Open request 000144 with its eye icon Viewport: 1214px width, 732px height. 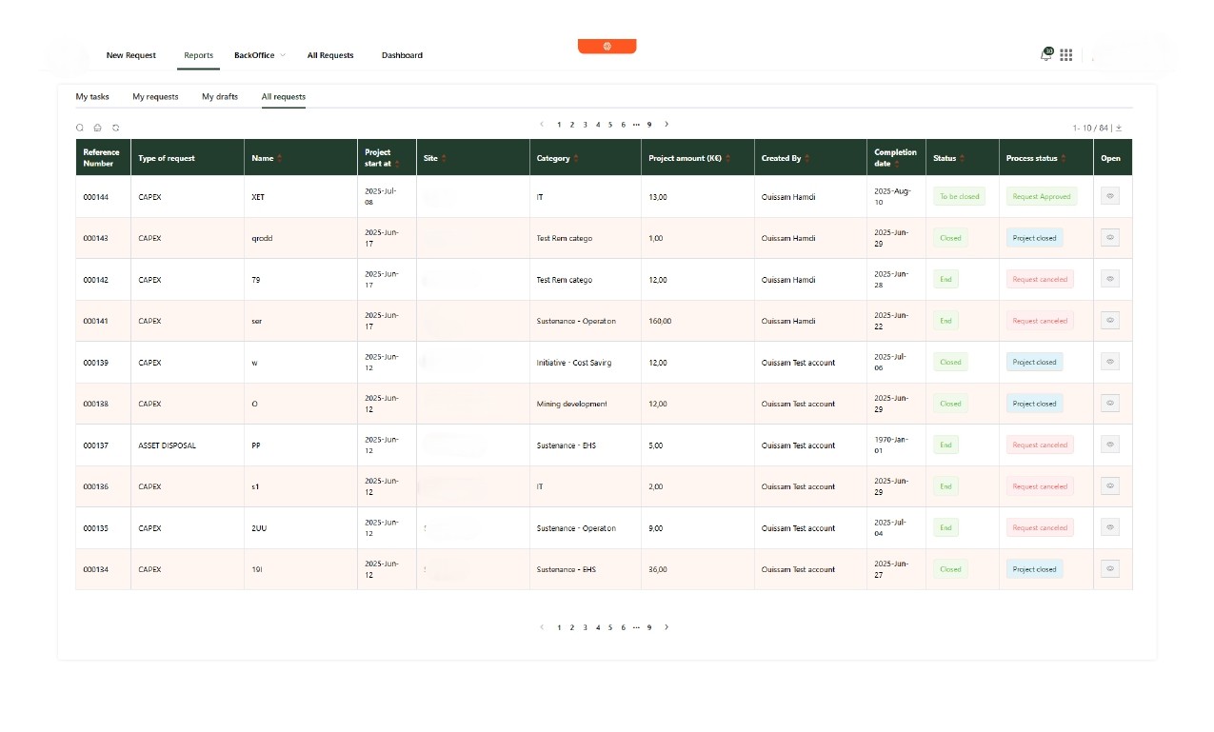(1109, 196)
